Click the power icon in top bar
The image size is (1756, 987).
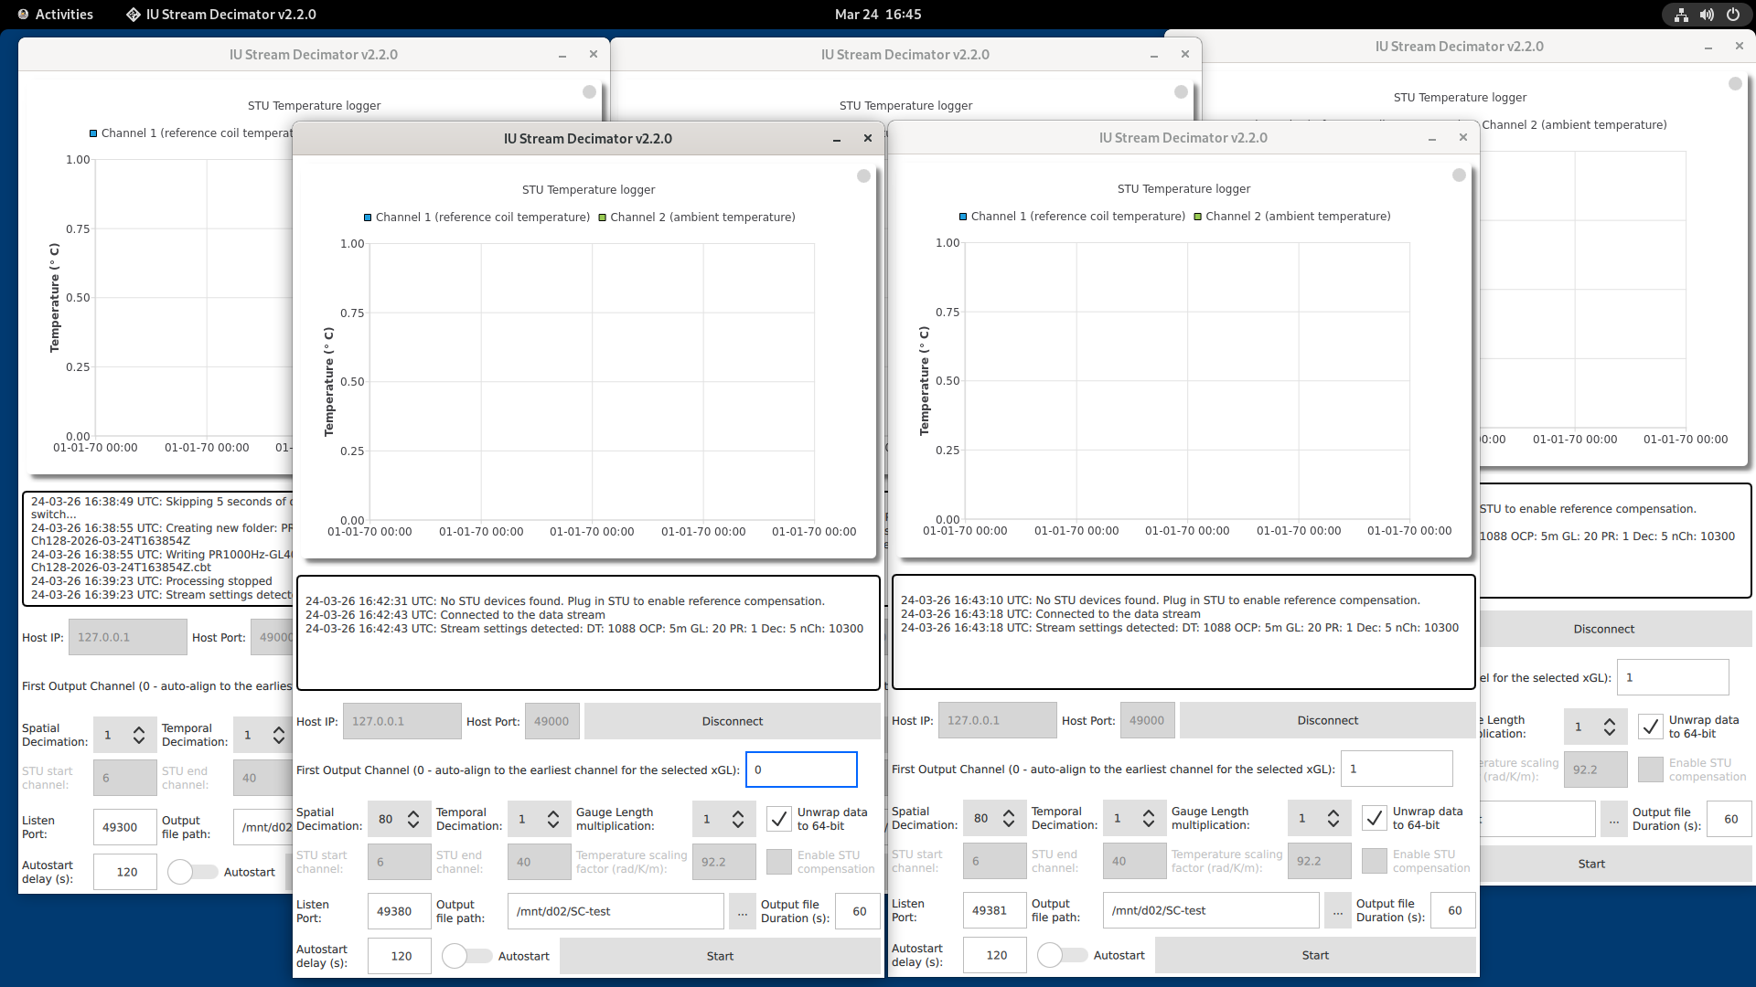pos(1732,15)
